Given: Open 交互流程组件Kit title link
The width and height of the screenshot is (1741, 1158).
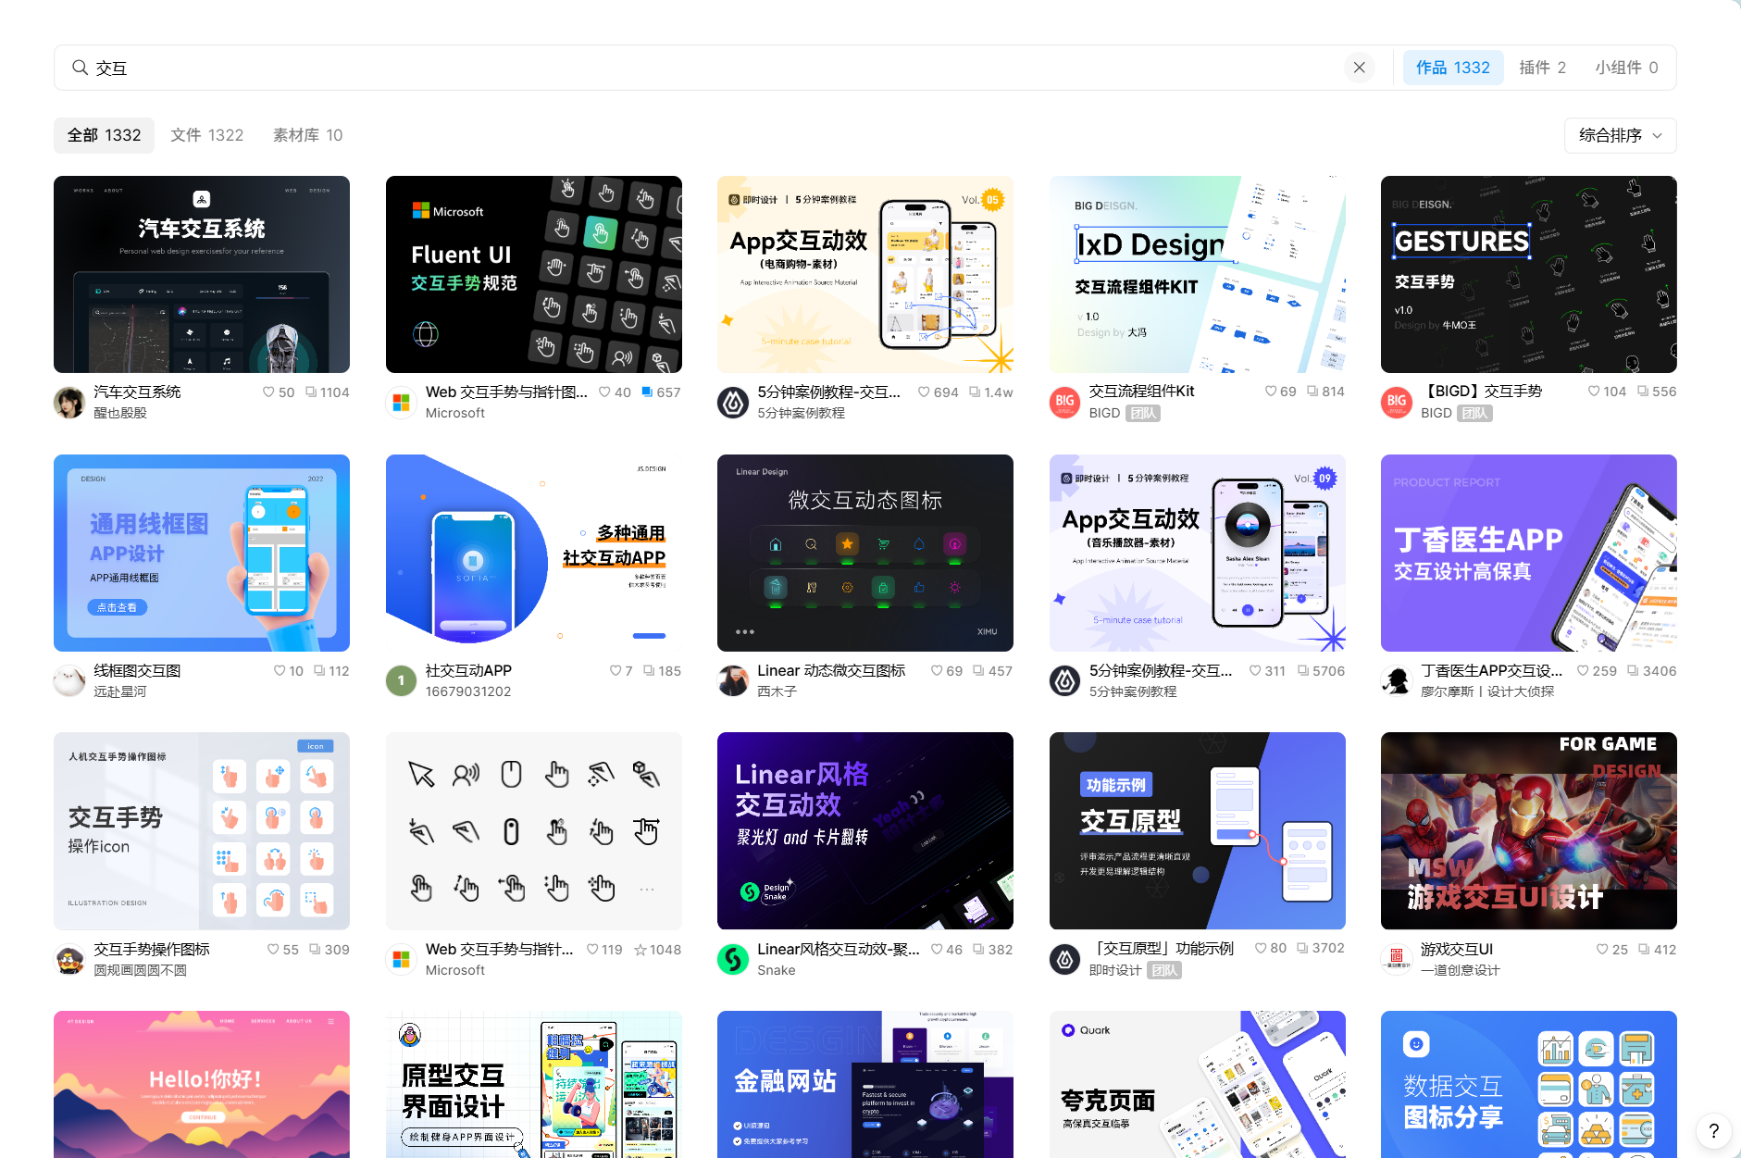Looking at the screenshot, I should point(1141,392).
